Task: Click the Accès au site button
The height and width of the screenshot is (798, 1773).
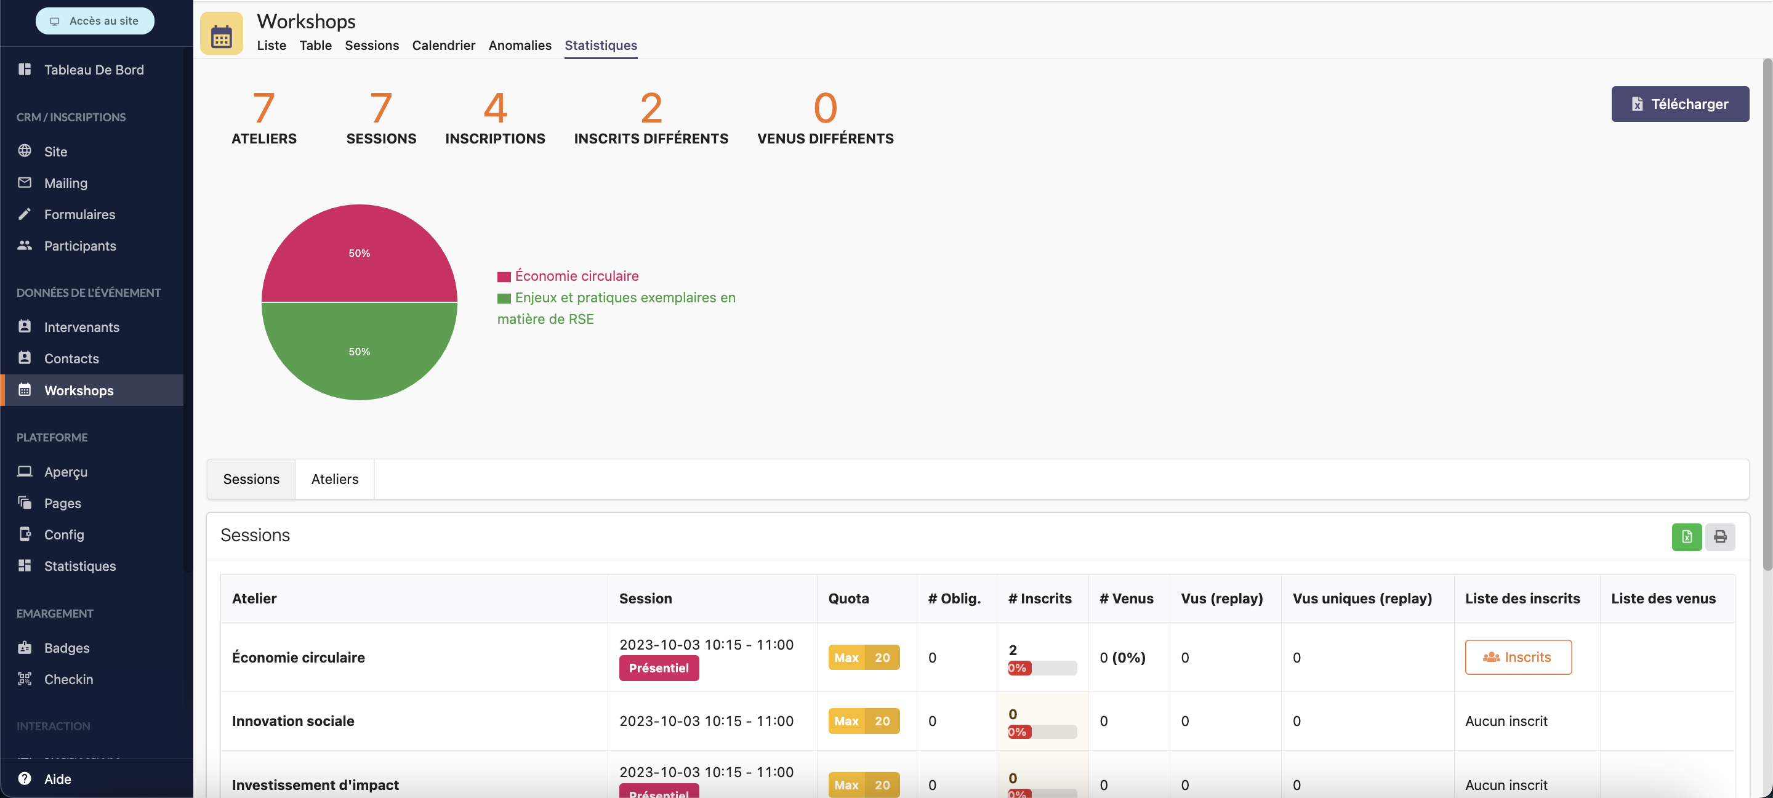Action: click(x=95, y=21)
